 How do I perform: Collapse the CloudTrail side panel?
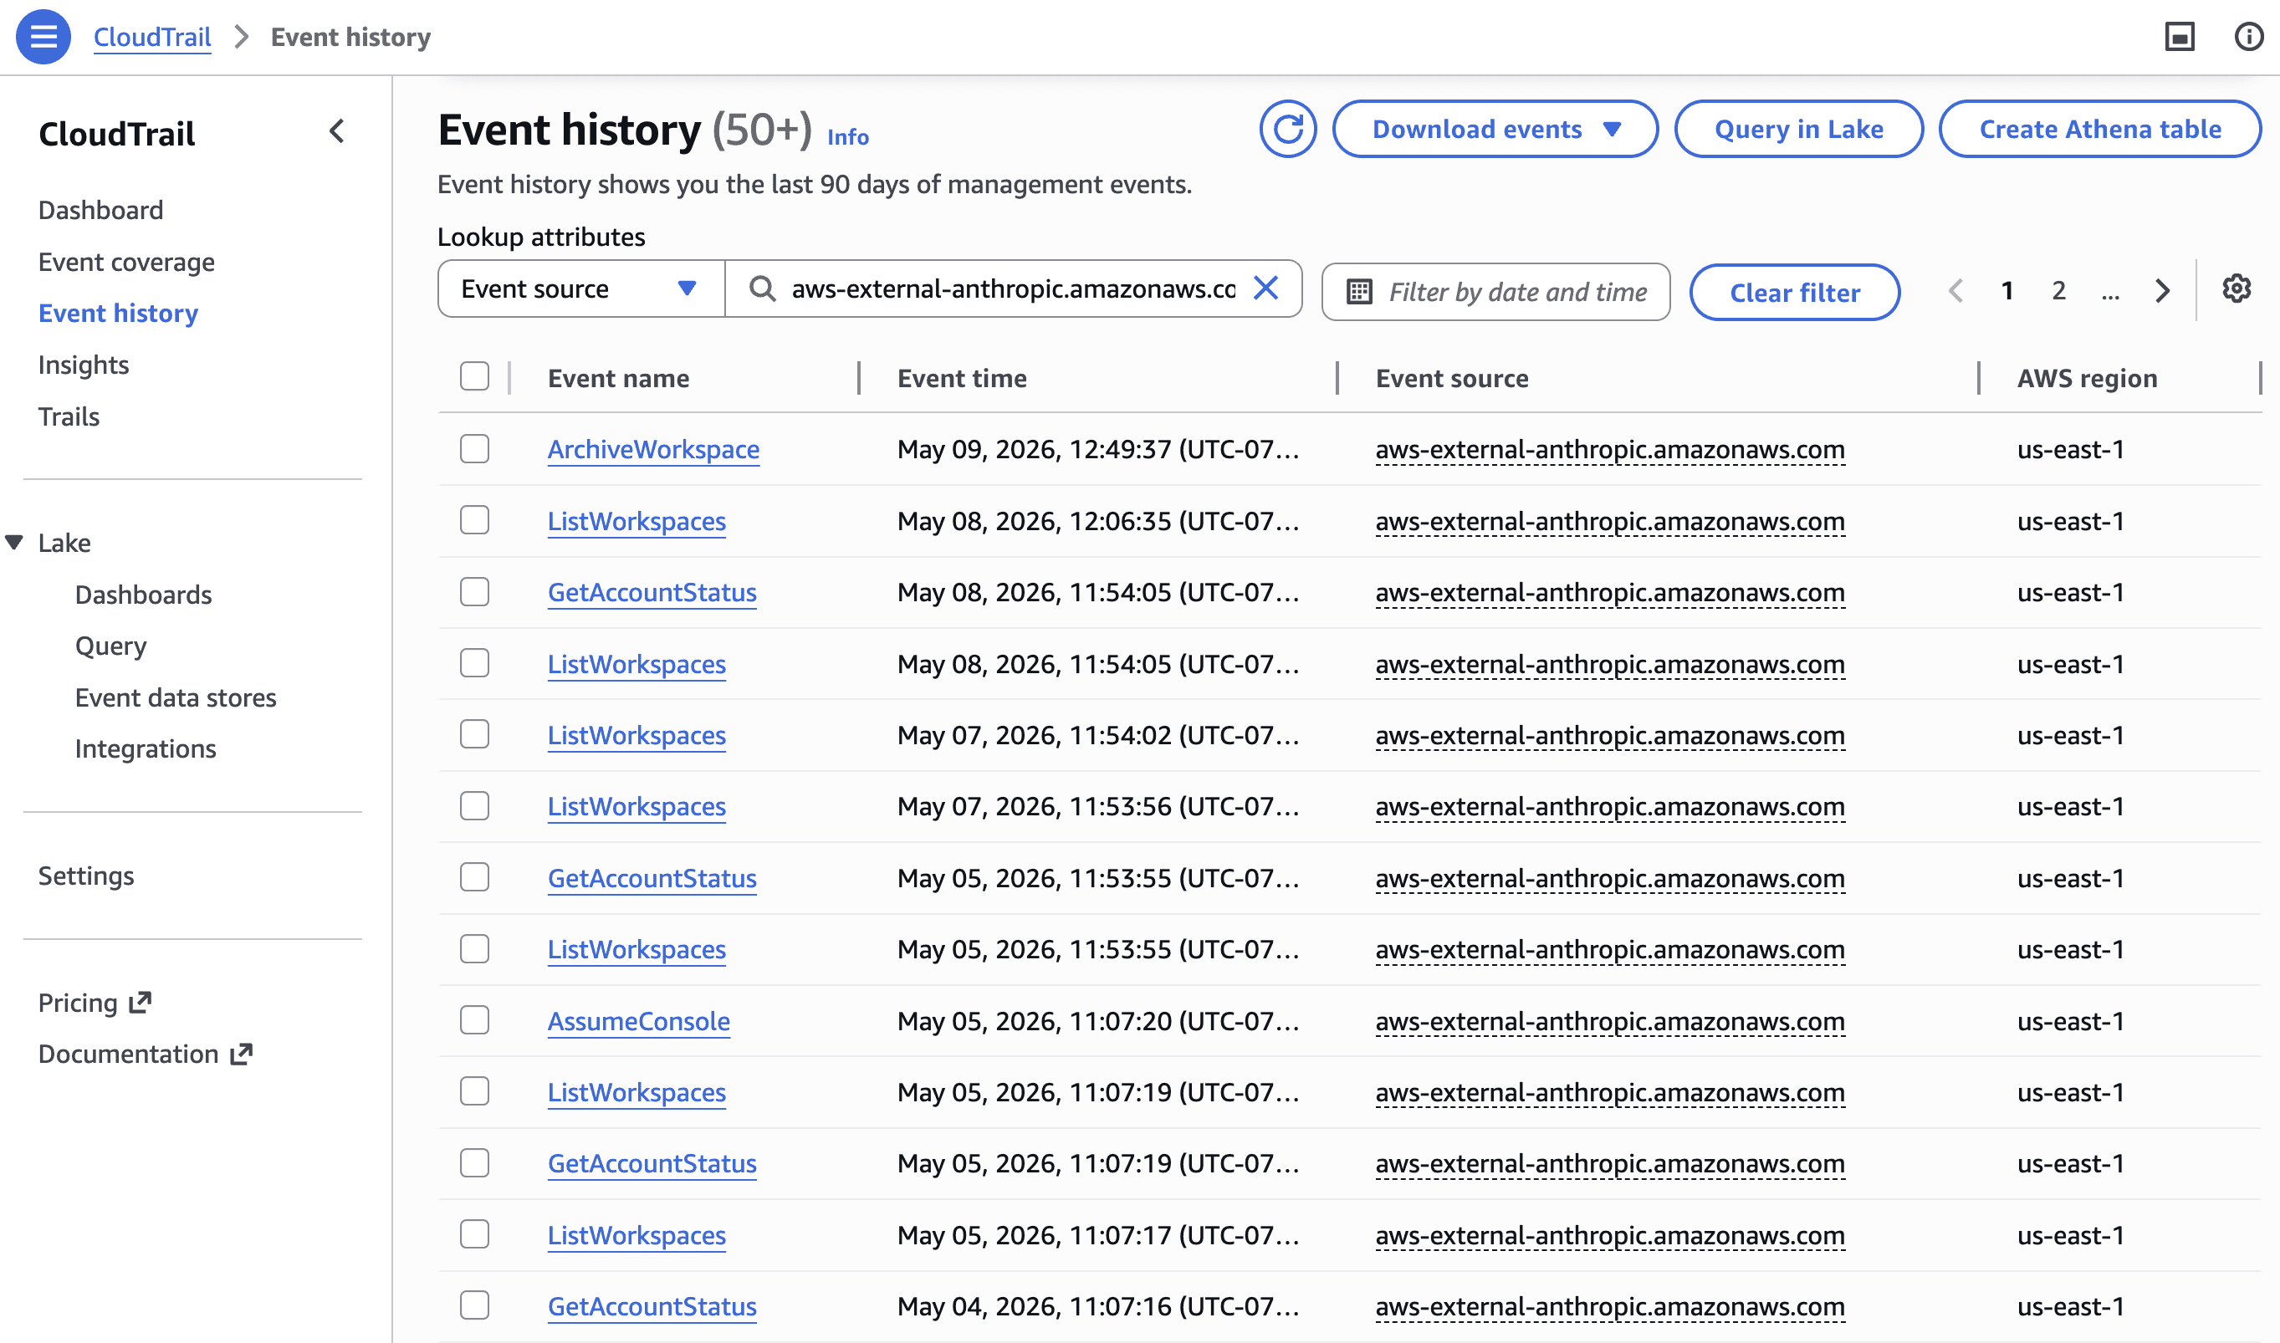[337, 132]
